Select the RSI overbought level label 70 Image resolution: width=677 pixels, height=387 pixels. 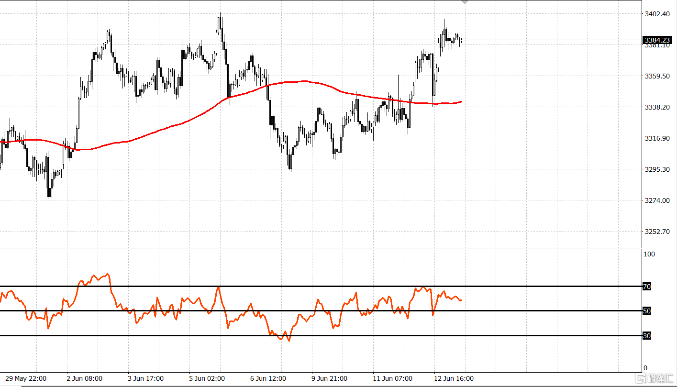[647, 287]
